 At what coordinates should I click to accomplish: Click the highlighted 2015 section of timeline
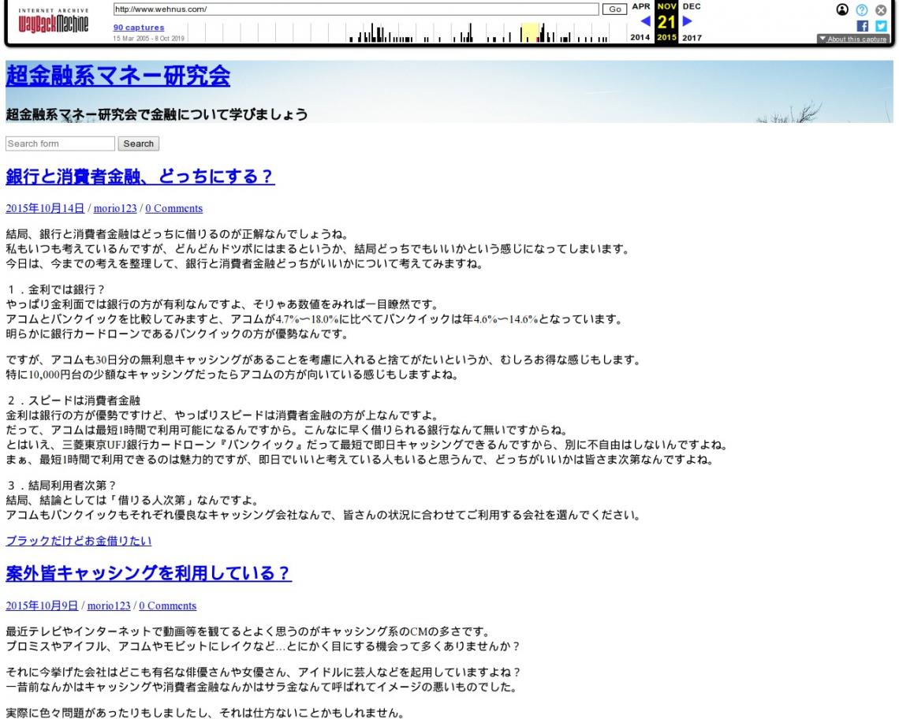pos(530,32)
